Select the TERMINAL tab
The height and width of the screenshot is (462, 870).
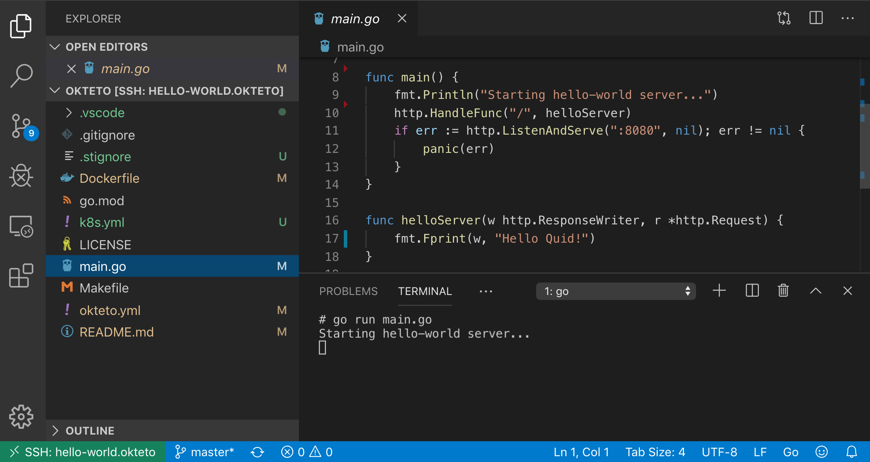(425, 291)
